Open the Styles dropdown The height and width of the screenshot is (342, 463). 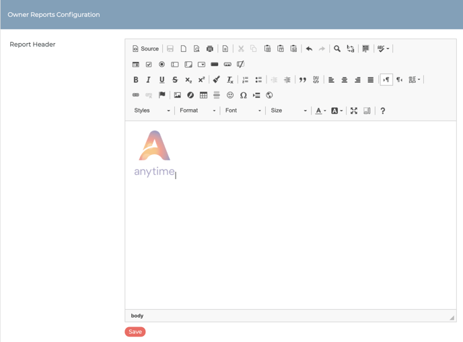(x=152, y=110)
